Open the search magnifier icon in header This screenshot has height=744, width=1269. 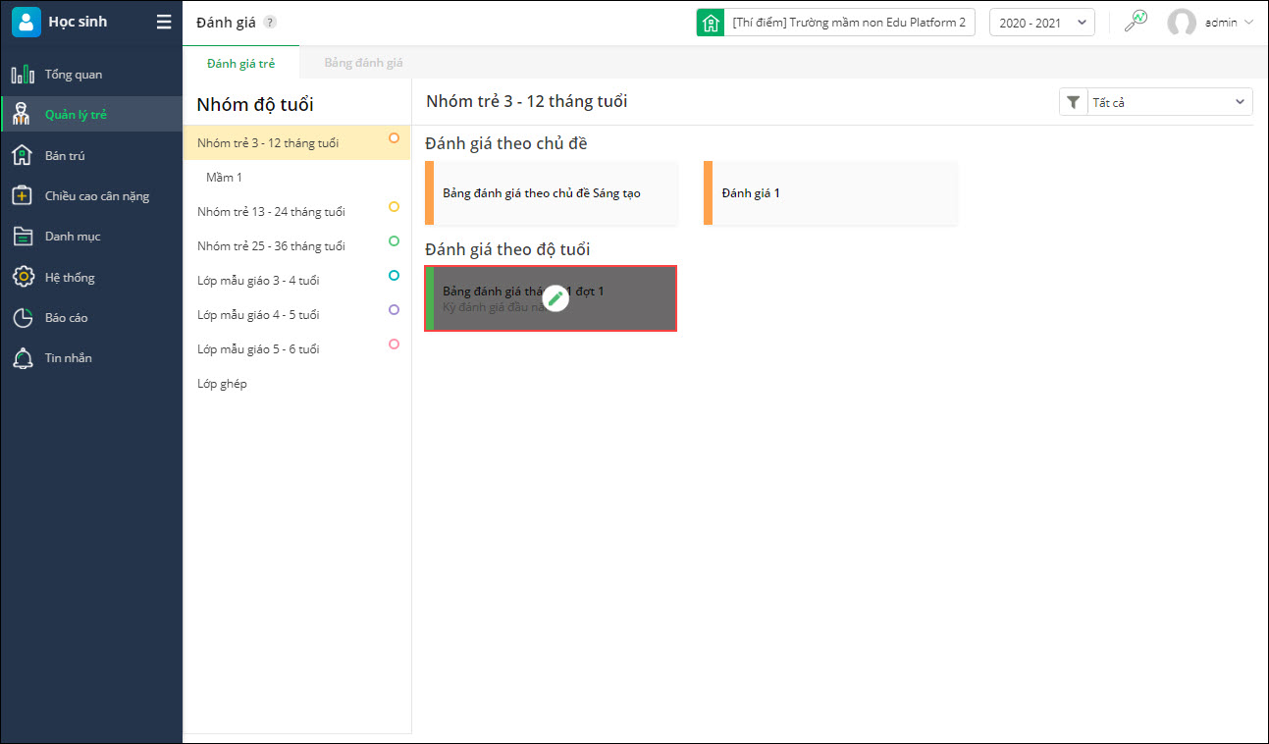[1136, 22]
